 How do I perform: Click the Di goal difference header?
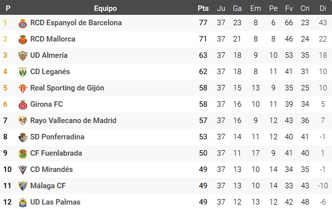tap(323, 8)
